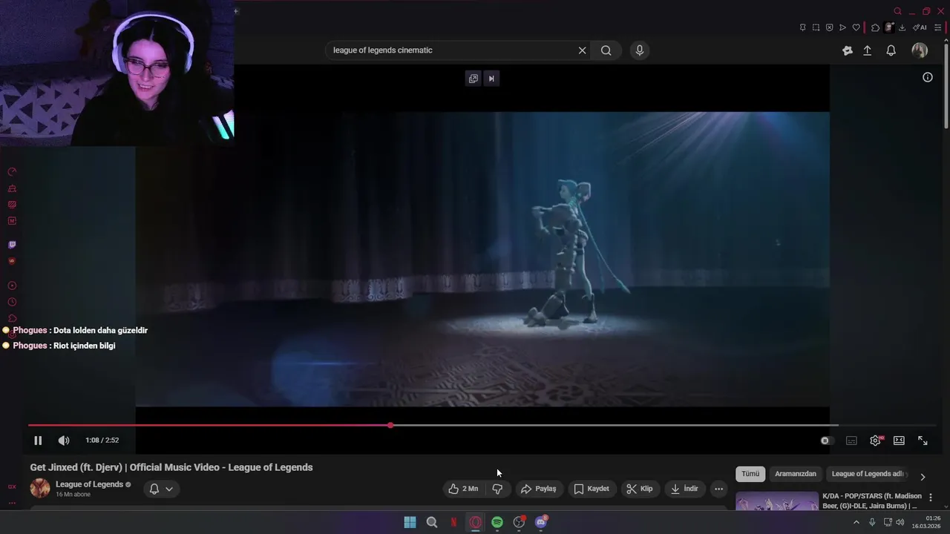Toggle the autoplay switch in the player
This screenshot has width=950, height=534.
click(x=826, y=441)
